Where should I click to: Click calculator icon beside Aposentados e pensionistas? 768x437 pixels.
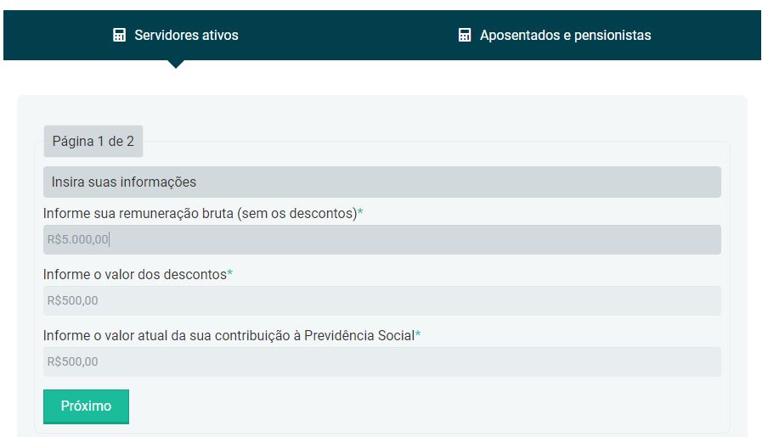click(x=465, y=36)
